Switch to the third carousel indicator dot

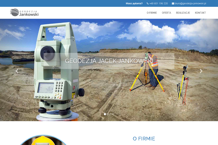[110, 114]
